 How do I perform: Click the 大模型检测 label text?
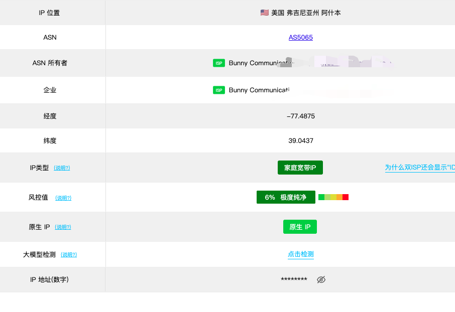point(39,255)
